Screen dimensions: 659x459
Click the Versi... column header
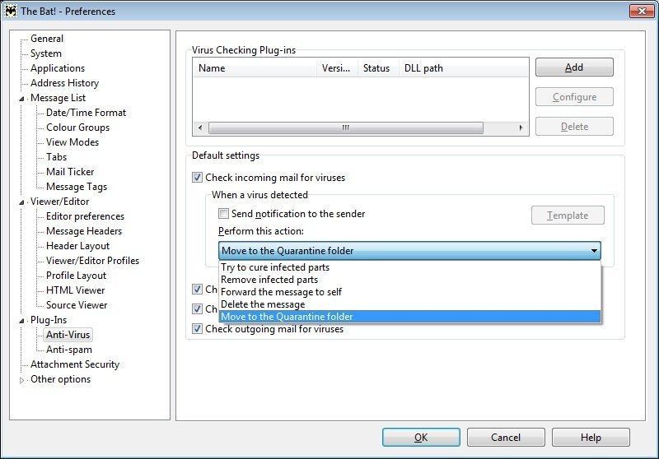(337, 68)
